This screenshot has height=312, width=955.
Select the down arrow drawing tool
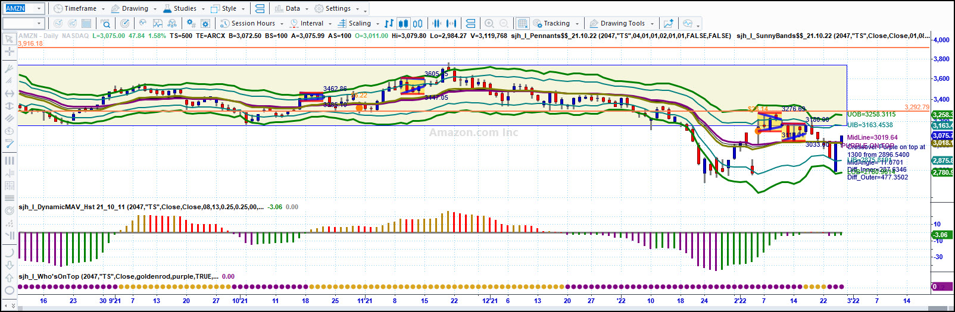point(9,265)
